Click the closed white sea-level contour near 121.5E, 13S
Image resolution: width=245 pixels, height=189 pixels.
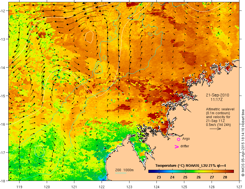click(89, 37)
